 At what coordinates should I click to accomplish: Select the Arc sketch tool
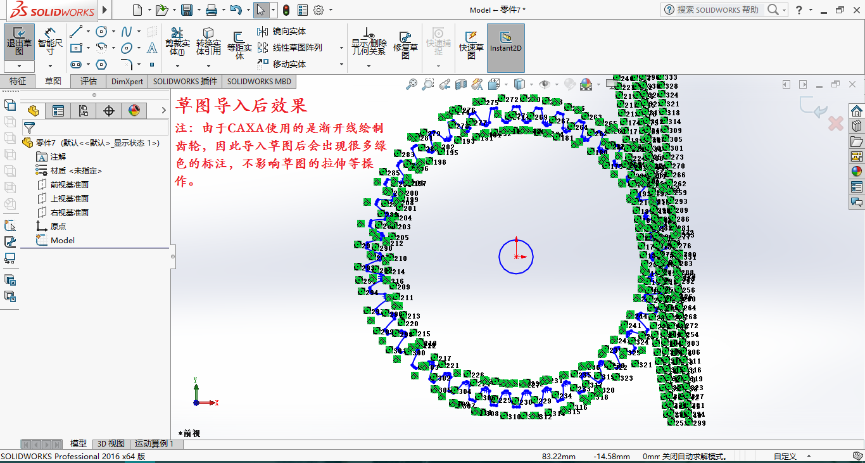101,48
